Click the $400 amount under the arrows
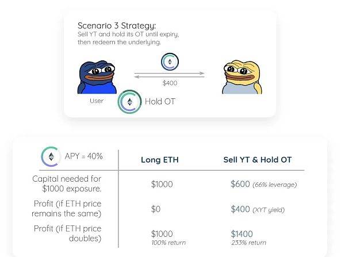345x257 pixels. coord(170,83)
